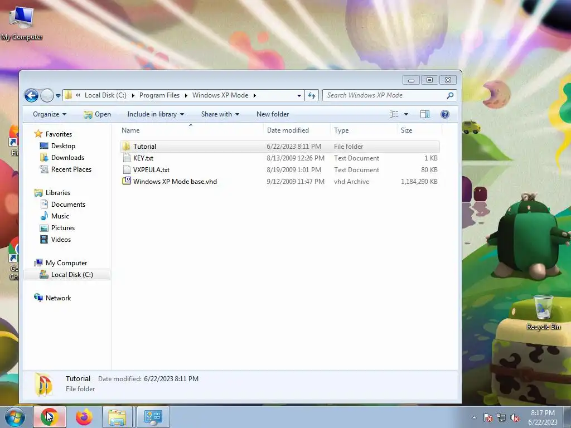Screen dimensions: 571x428
Task: Open the Videos library
Action: pos(61,240)
